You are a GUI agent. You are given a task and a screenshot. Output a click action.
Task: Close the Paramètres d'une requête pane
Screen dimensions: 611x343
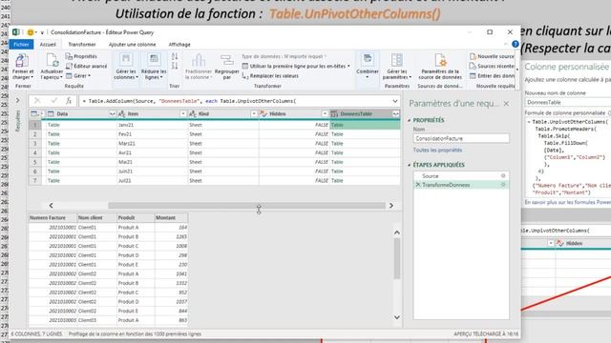point(506,104)
